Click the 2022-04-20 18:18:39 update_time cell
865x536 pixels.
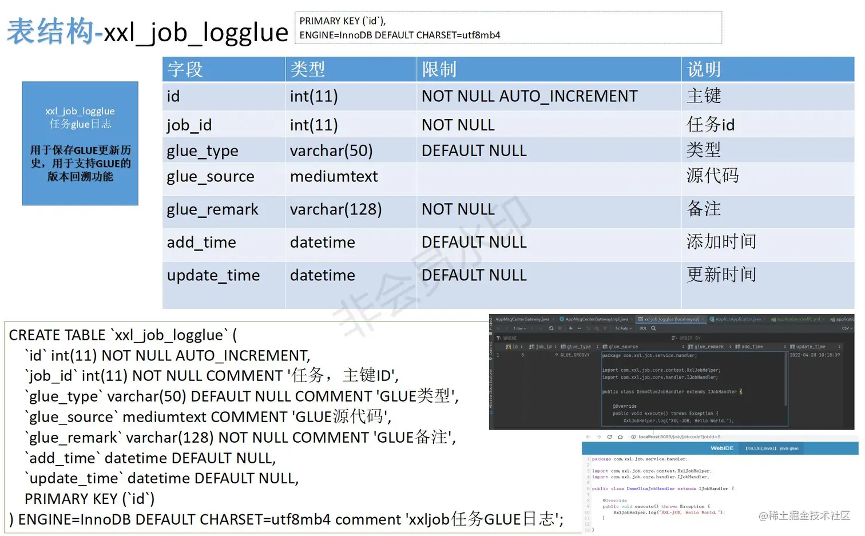(815, 355)
